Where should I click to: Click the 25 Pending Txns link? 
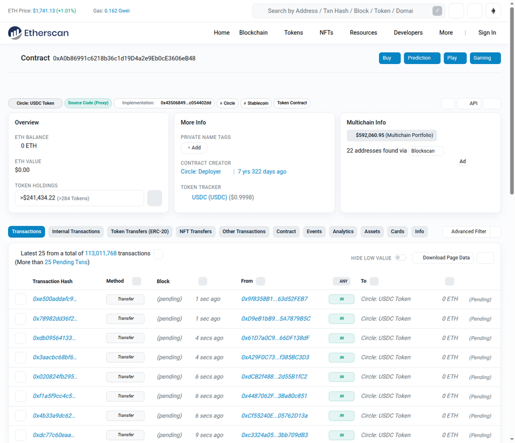(66, 262)
